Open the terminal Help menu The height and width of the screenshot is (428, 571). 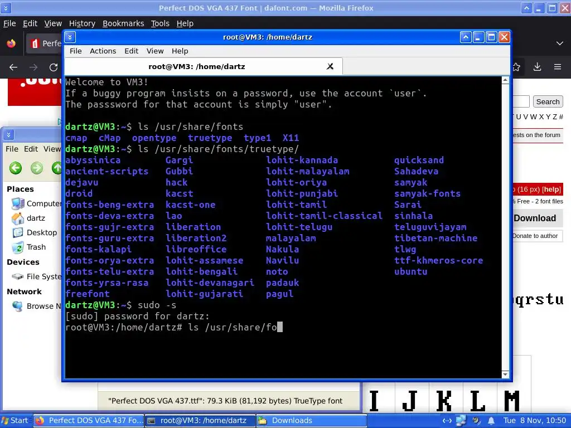[180, 51]
